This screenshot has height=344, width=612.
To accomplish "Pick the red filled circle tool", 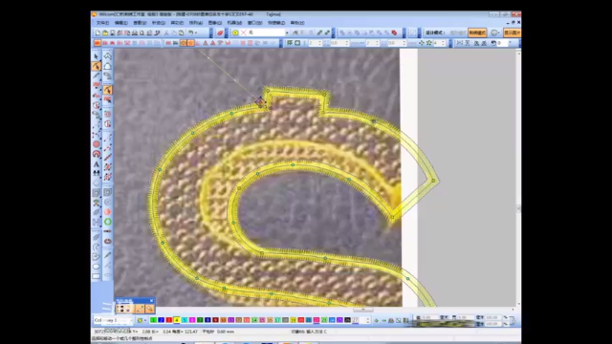I will [x=97, y=144].
